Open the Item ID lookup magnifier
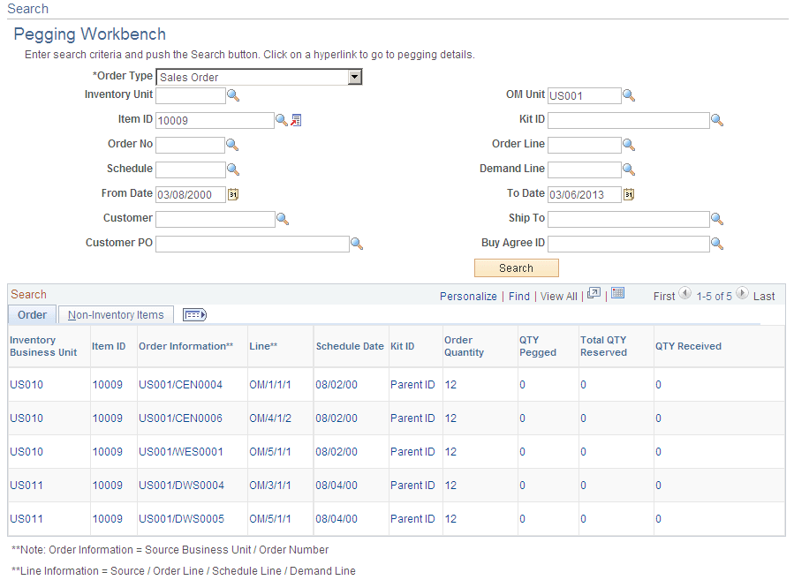The image size is (794, 580). pyautogui.click(x=282, y=120)
